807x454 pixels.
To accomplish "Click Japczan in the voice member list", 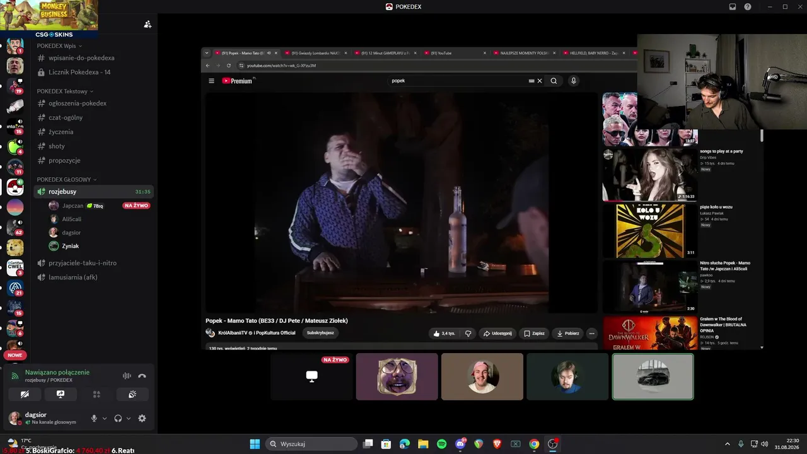I will tap(73, 206).
